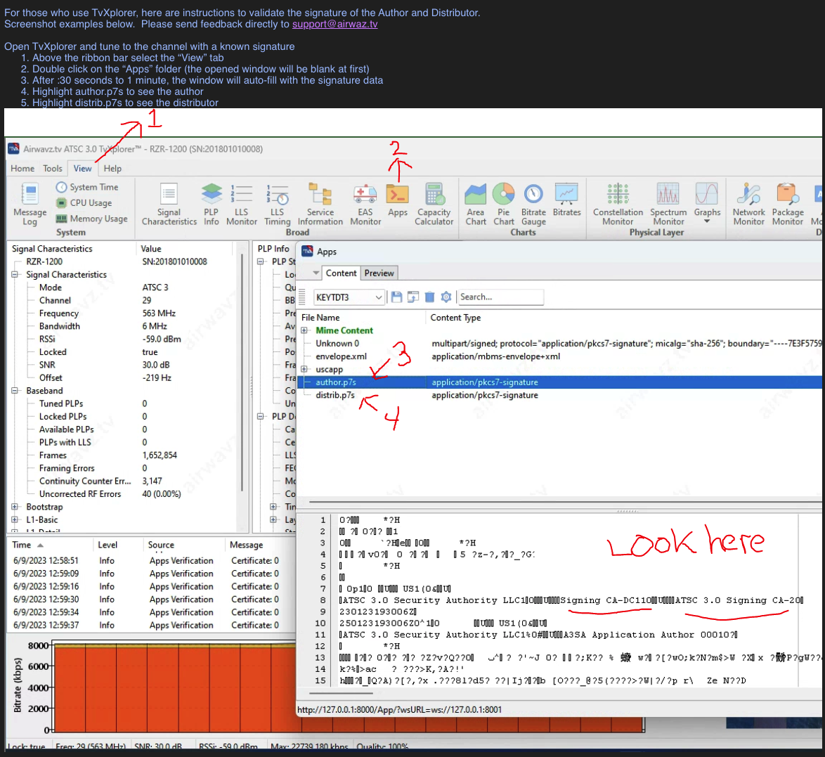Viewport: 825px width, 757px height.
Task: Switch to the Preview tab
Action: point(379,273)
